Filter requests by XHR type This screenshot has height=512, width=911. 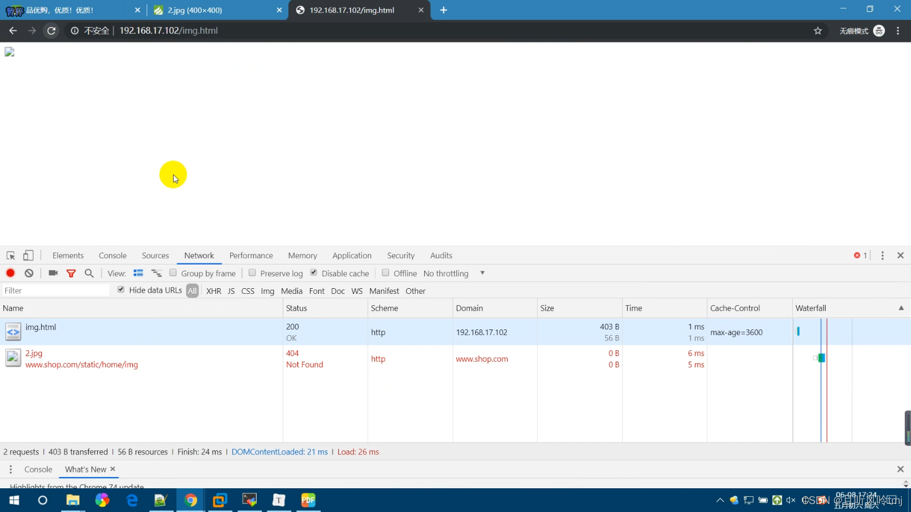click(214, 291)
